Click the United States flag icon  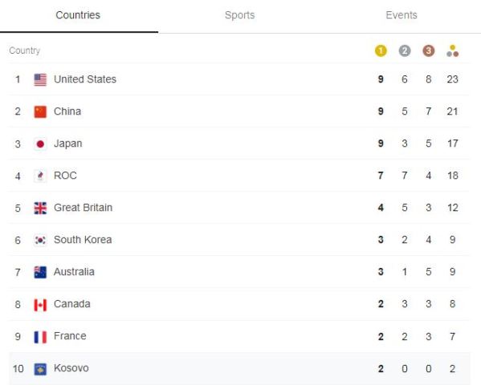40,79
